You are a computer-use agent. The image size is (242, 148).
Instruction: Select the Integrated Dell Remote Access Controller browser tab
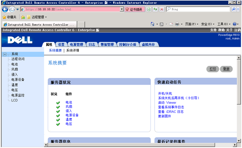pyautogui.click(x=40, y=24)
